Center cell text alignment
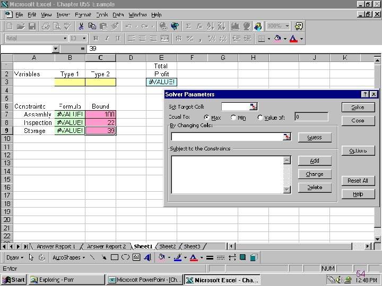382x286 pixels. point(143,39)
